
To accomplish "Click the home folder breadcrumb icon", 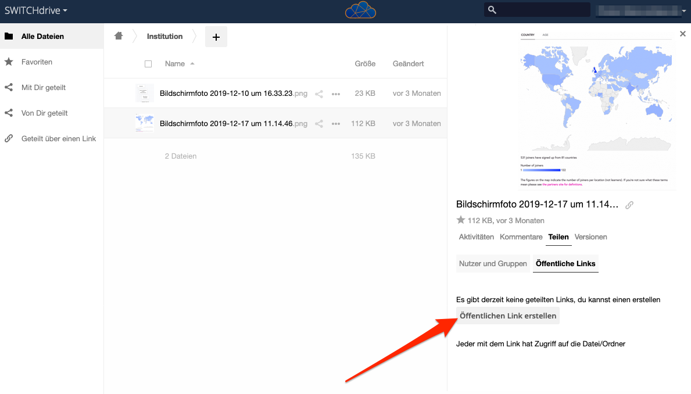I will coord(119,36).
